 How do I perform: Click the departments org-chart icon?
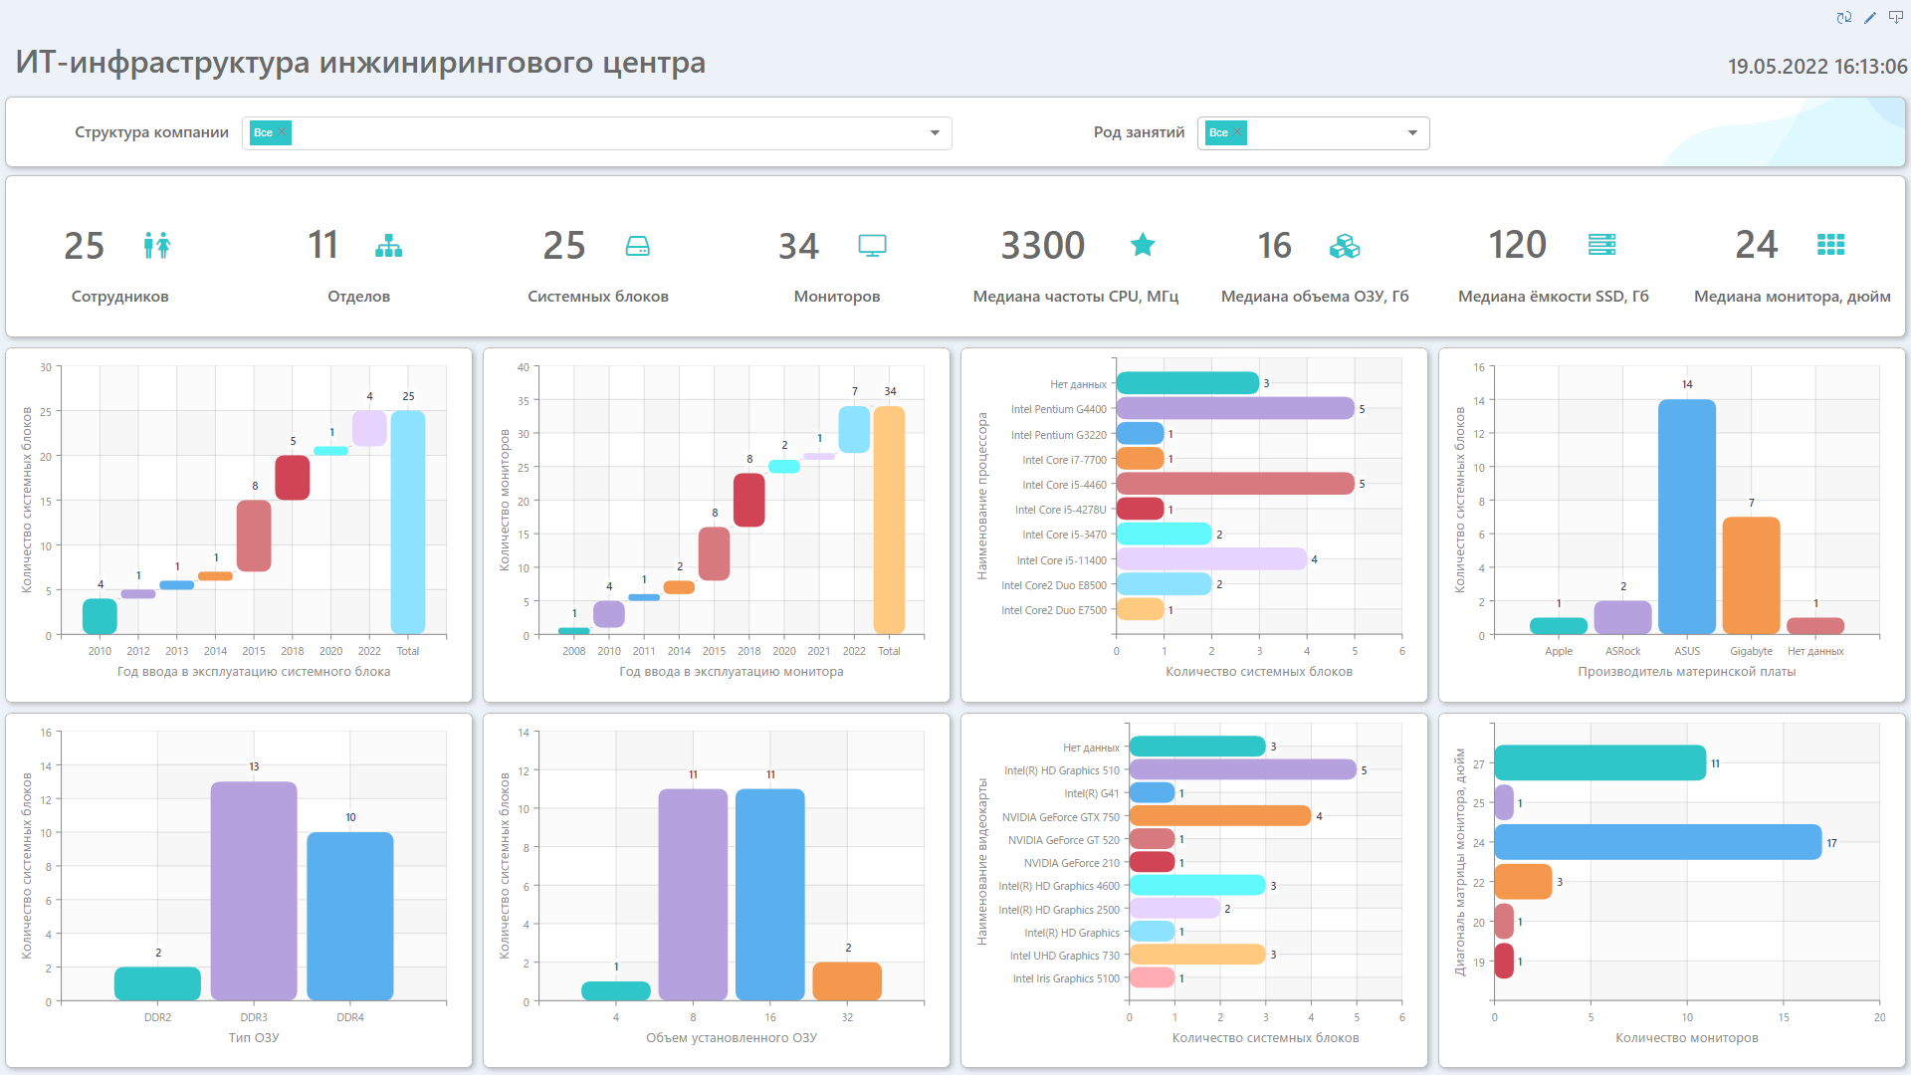pyautogui.click(x=388, y=245)
